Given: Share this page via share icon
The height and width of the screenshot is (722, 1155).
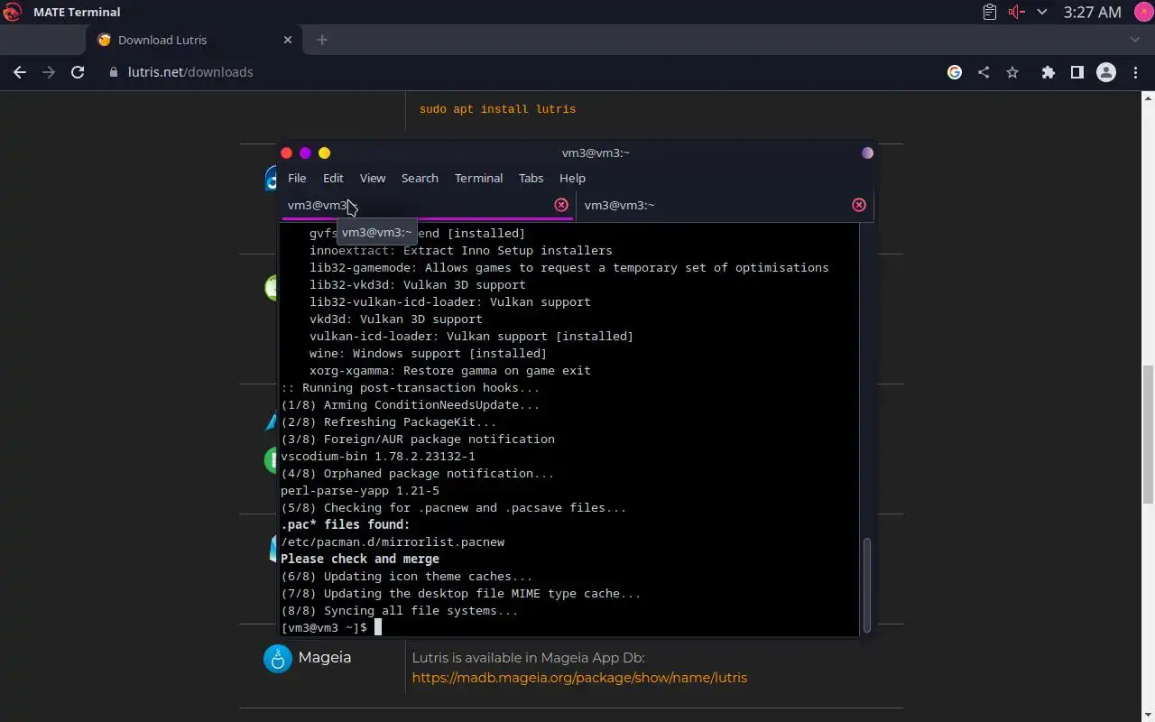Looking at the screenshot, I should (x=984, y=72).
